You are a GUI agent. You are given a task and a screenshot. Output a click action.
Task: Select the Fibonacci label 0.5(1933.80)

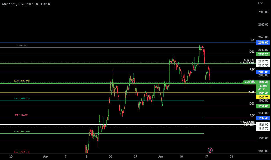[22, 115]
